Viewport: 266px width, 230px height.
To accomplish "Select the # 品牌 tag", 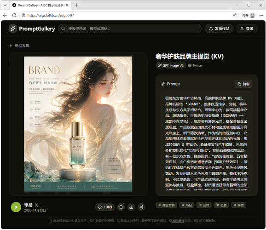I will click(204, 205).
